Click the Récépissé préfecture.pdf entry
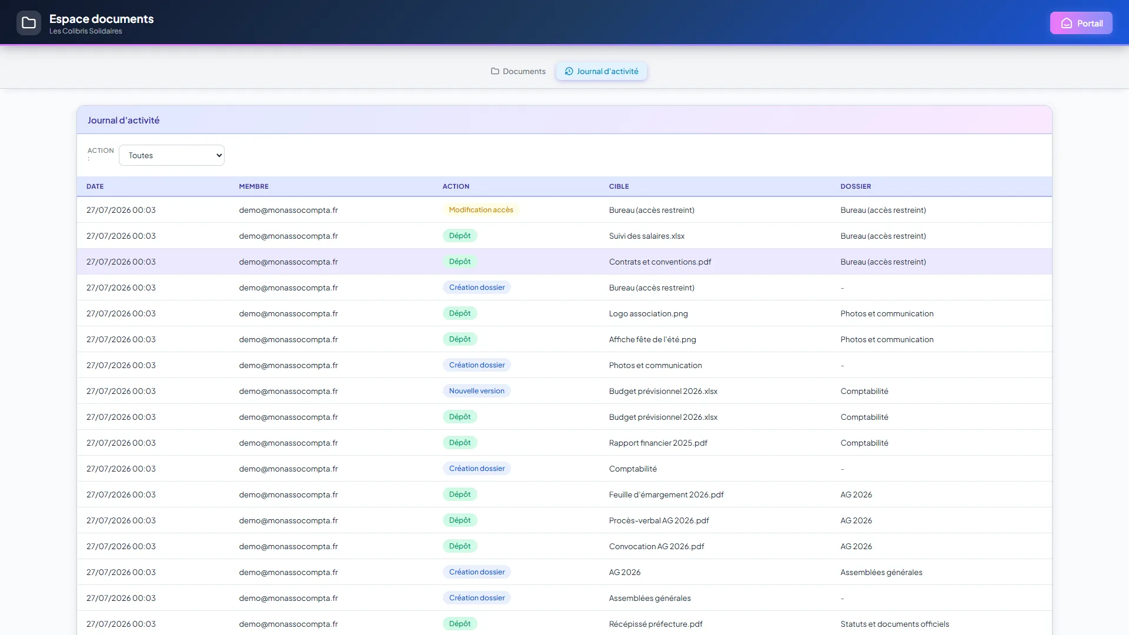1129x635 pixels. pos(656,624)
